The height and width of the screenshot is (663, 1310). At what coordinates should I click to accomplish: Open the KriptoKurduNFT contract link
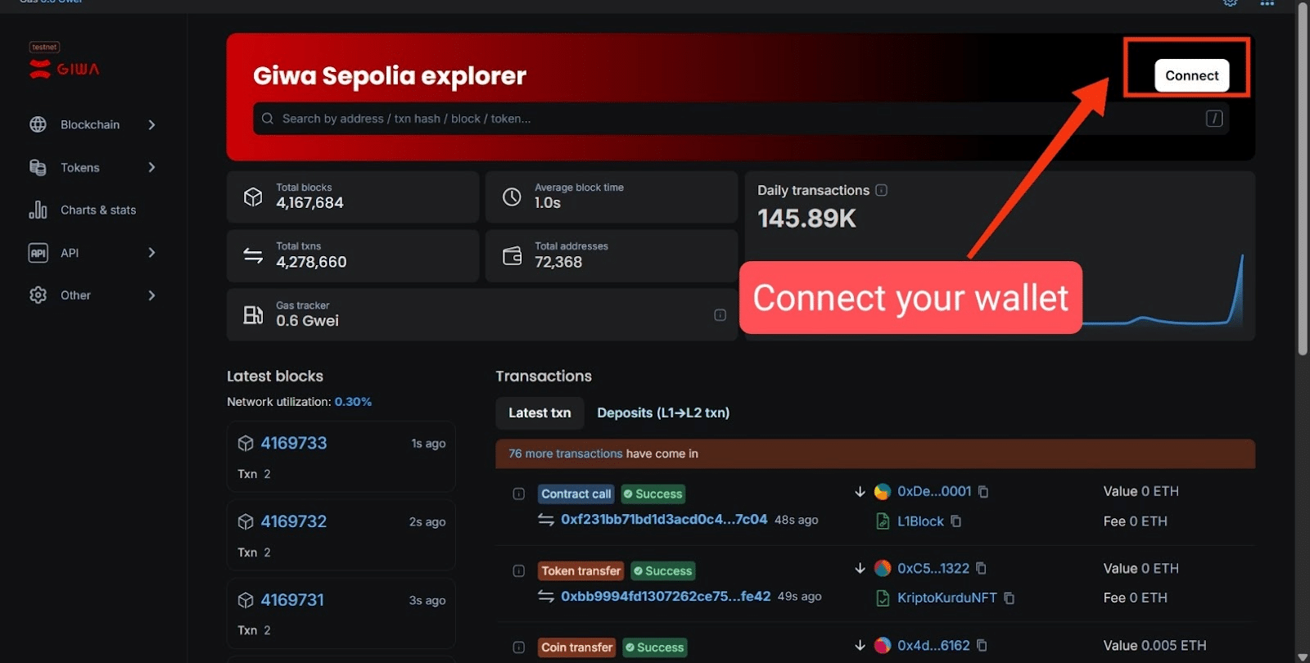click(947, 598)
